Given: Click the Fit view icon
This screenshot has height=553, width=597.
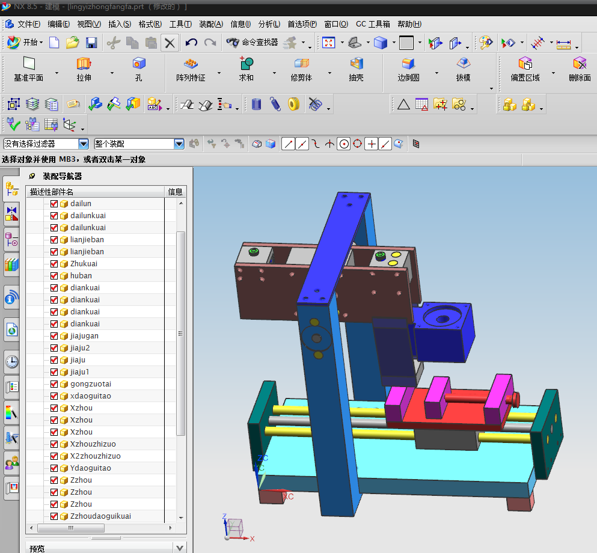Looking at the screenshot, I should click(x=328, y=42).
